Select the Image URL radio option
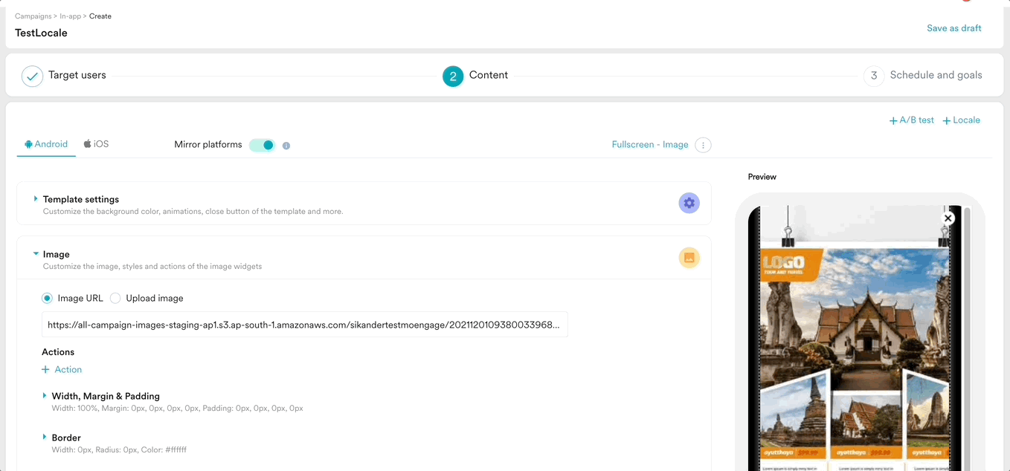 [x=47, y=297]
